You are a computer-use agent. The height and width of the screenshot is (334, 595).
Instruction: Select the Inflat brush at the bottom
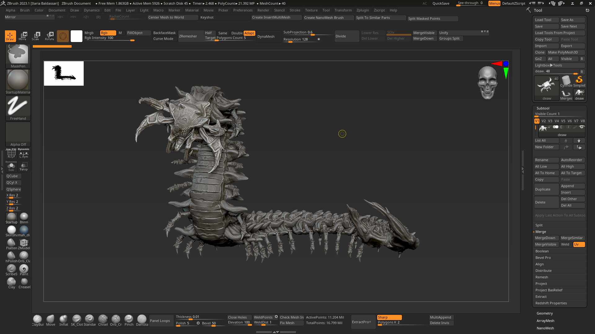click(64, 320)
